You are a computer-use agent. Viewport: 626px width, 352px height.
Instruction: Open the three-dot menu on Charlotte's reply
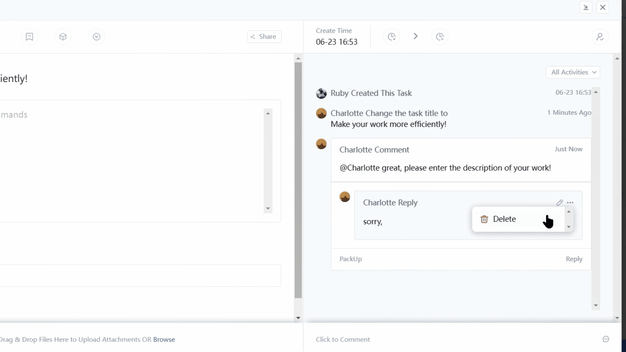coord(570,203)
